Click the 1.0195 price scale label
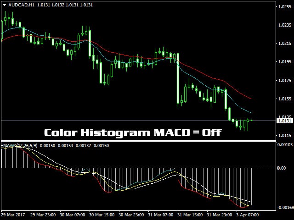The width and height of the screenshot is (294, 220). pos(285,62)
